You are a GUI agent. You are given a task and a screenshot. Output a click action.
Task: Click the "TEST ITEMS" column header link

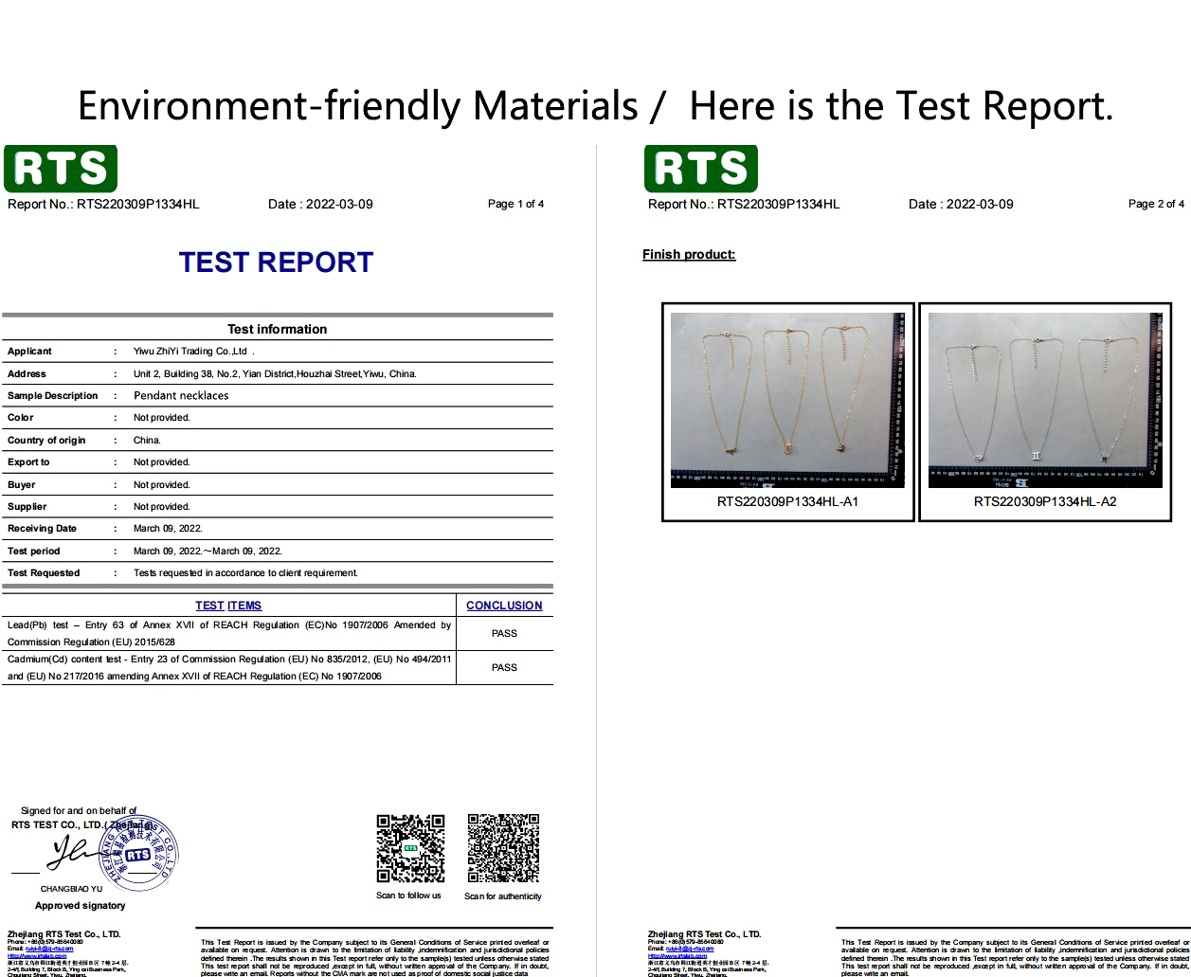(227, 606)
